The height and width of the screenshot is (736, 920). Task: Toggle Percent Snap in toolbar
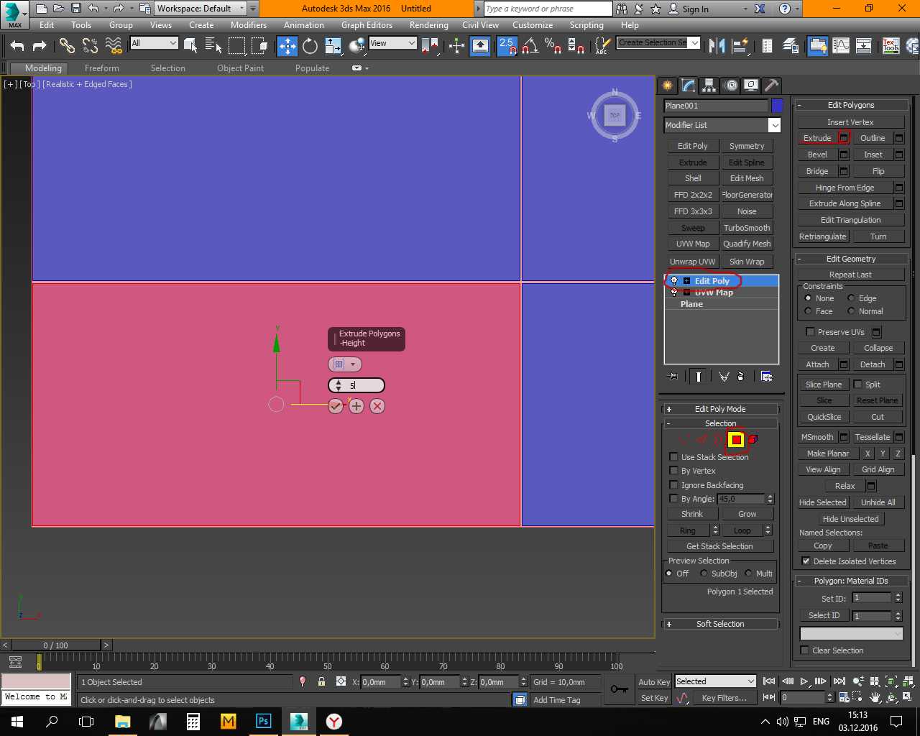(553, 46)
